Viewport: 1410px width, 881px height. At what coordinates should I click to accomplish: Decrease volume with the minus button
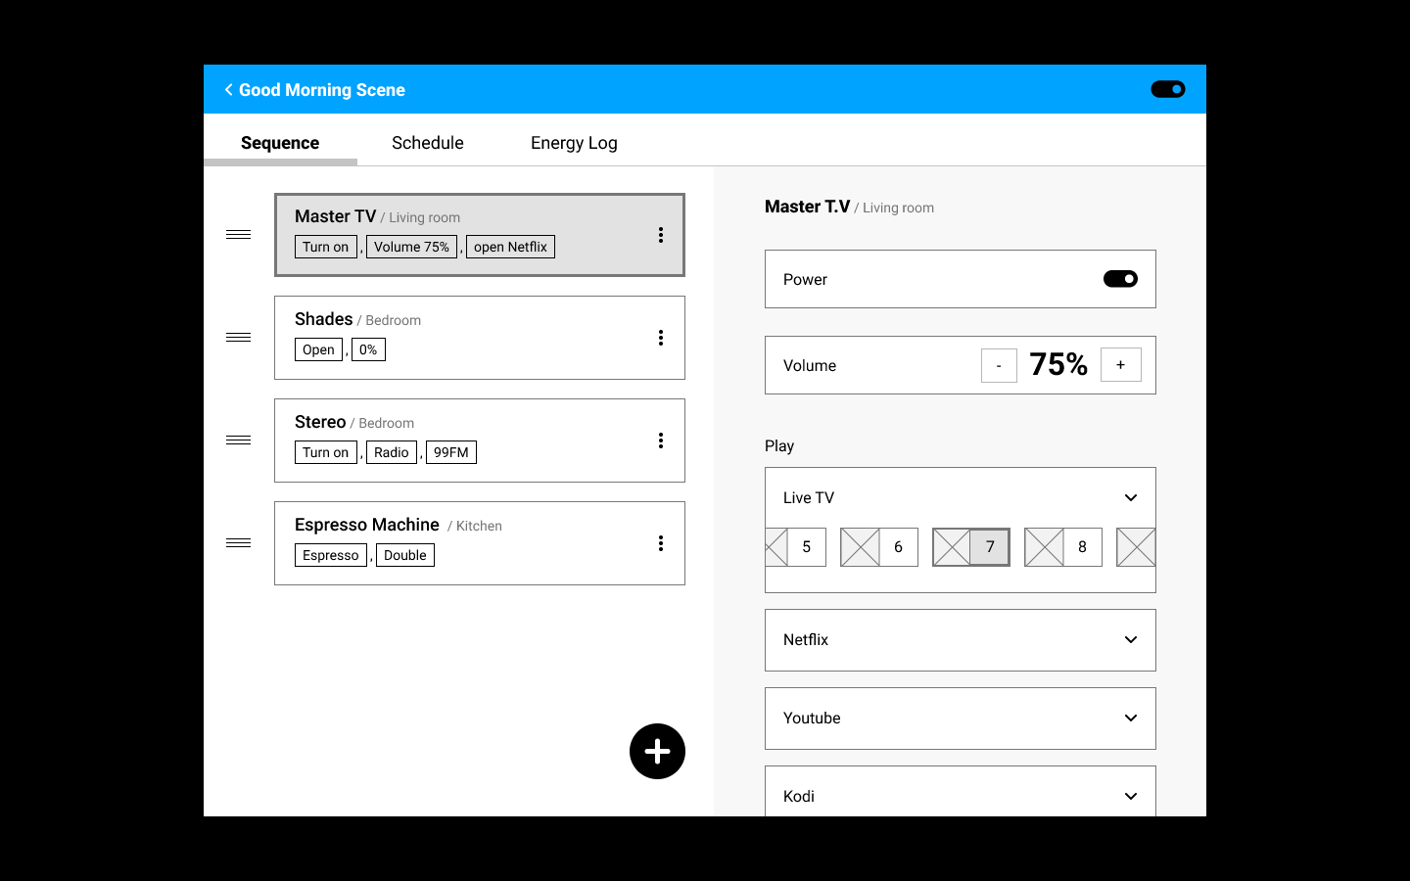[999, 365]
